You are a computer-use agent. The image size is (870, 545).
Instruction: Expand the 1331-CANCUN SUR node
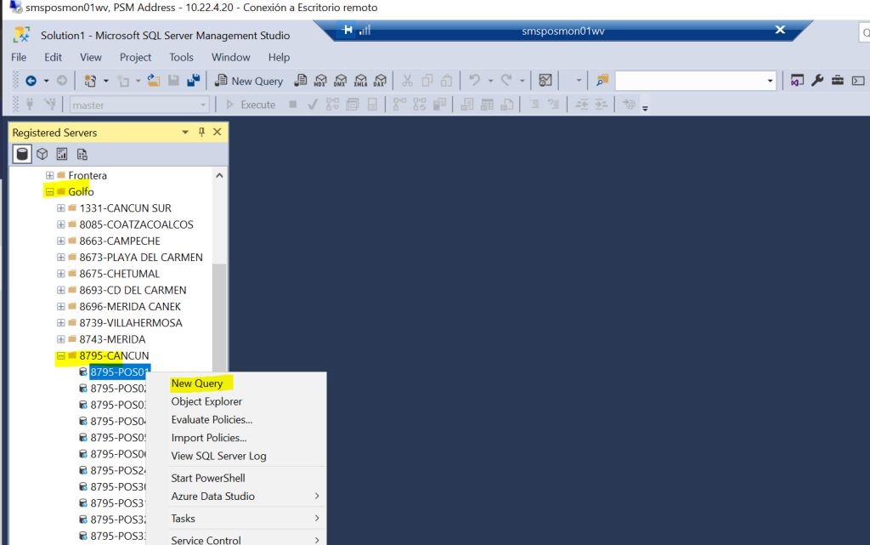(x=61, y=208)
